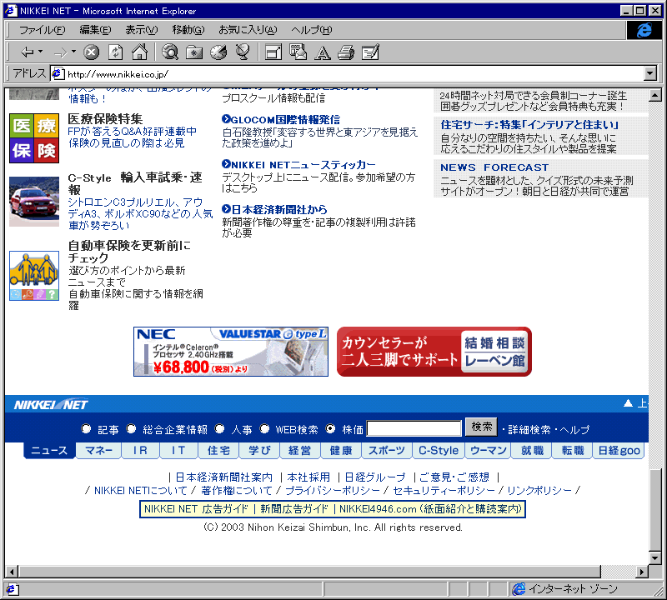Open the 日本経済新聞社案内 footer link

224,477
